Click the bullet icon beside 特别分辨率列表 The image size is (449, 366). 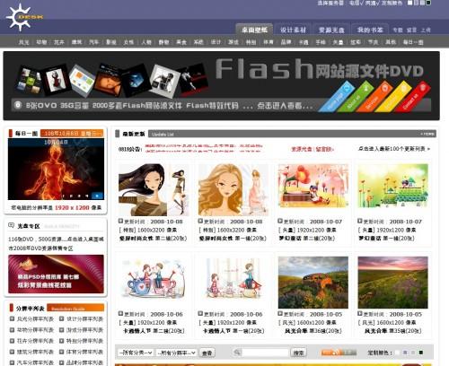click(61, 341)
